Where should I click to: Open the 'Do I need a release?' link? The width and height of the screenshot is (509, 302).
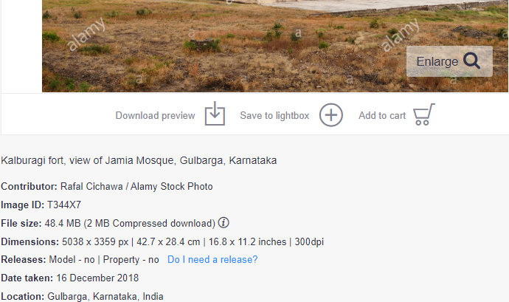[x=212, y=260]
